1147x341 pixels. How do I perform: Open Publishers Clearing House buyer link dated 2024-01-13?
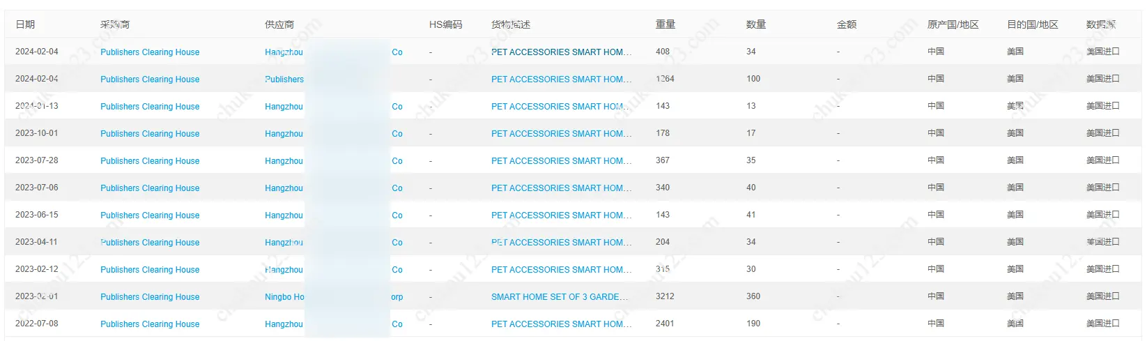[150, 107]
